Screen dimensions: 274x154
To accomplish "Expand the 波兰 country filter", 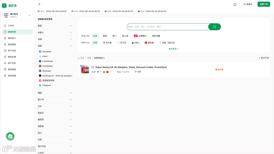I will coord(55,133).
